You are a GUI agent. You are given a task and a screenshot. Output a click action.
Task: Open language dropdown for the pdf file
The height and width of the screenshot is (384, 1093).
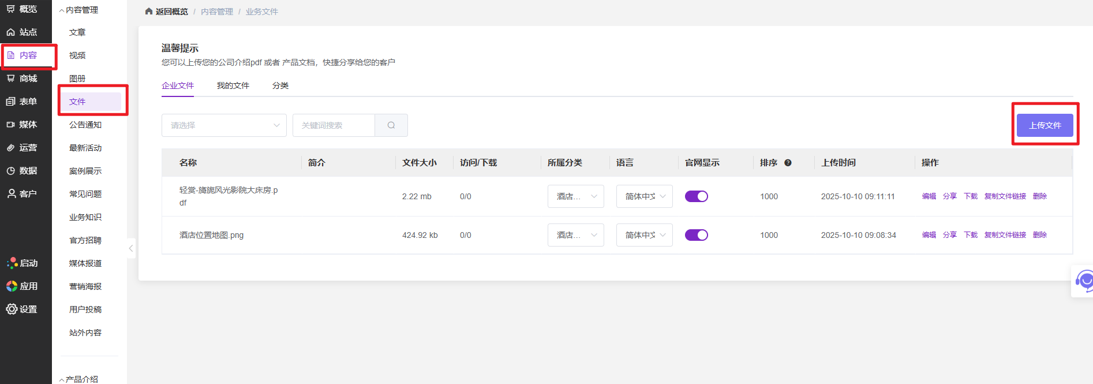[x=644, y=196]
